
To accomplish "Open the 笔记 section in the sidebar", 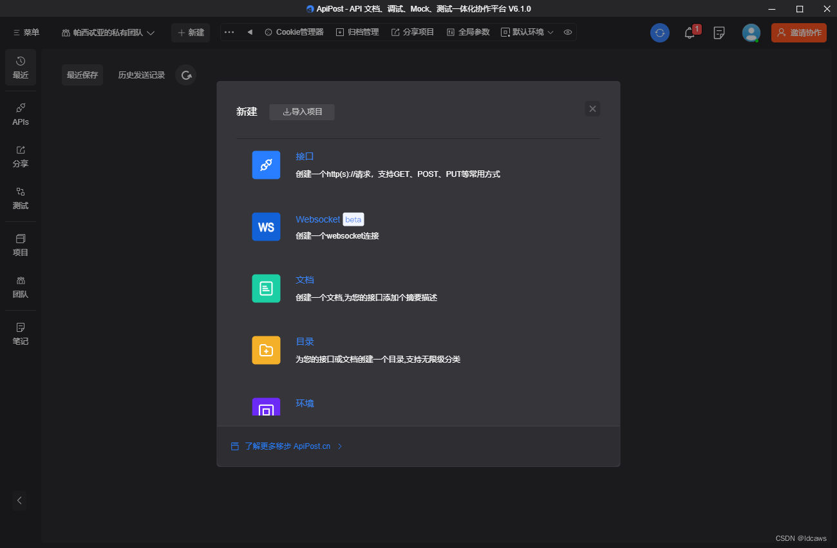I will pyautogui.click(x=20, y=333).
